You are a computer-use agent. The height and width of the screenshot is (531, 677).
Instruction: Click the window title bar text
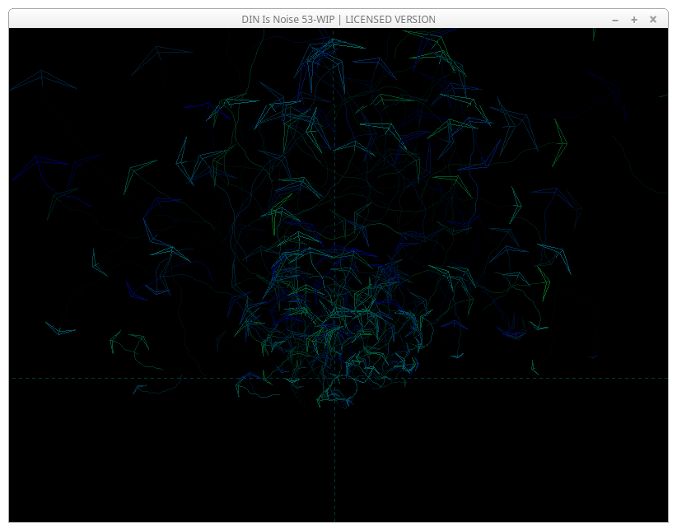tap(338, 19)
